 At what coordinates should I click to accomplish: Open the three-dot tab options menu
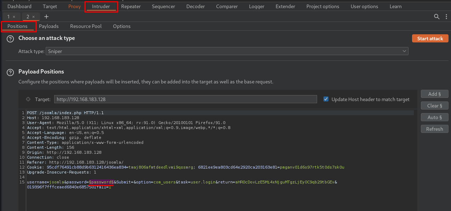point(446,17)
